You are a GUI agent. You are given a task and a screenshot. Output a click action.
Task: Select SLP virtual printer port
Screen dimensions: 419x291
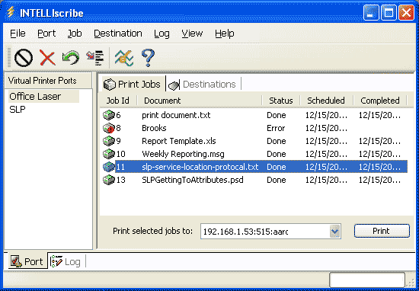18,110
